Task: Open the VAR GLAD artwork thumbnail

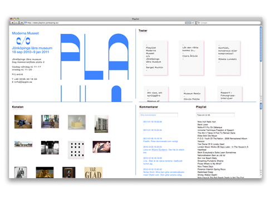Action: (x=94, y=173)
